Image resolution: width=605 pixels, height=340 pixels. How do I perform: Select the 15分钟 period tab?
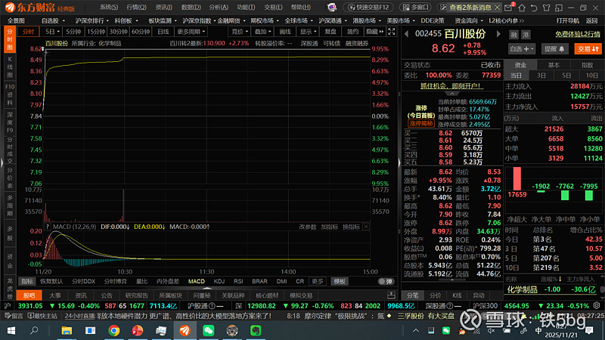click(96, 32)
